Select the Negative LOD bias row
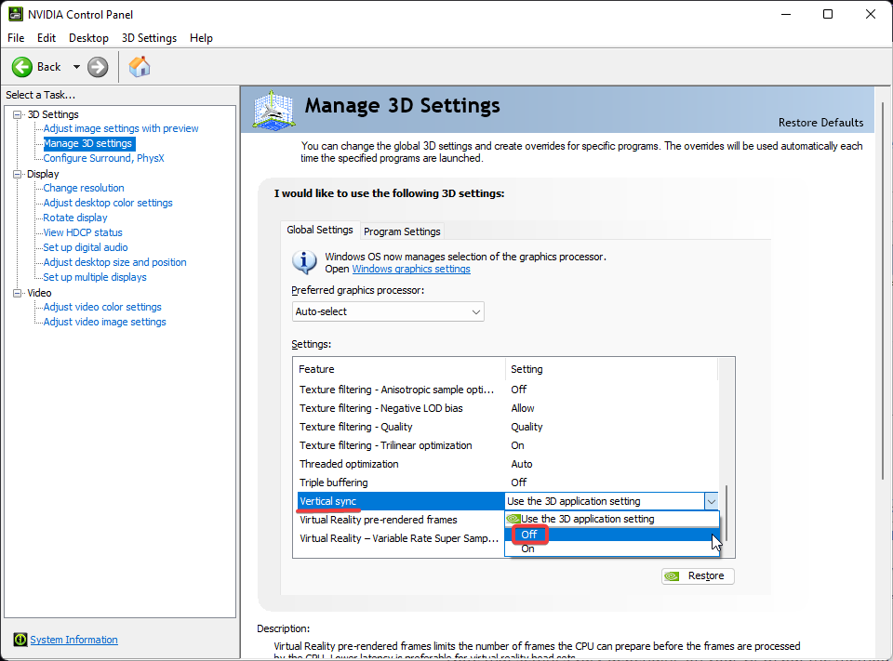This screenshot has width=893, height=661. pos(507,408)
